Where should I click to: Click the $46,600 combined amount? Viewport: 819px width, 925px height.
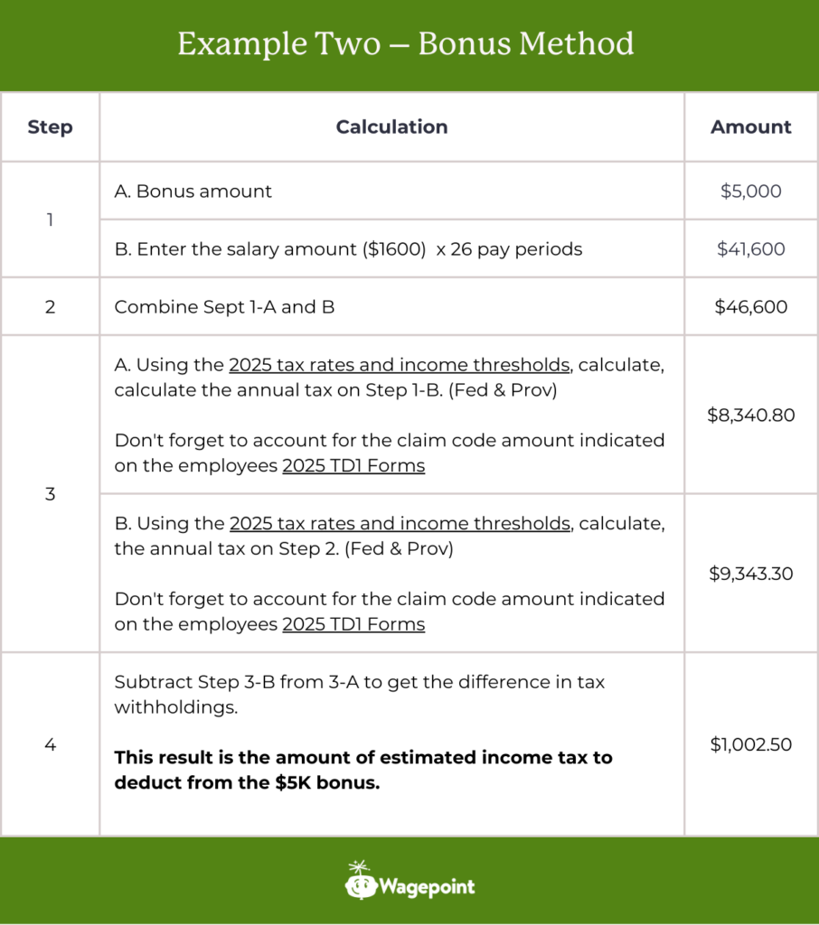(750, 307)
